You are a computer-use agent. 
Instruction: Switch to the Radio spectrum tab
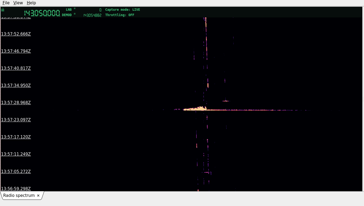tap(19, 196)
